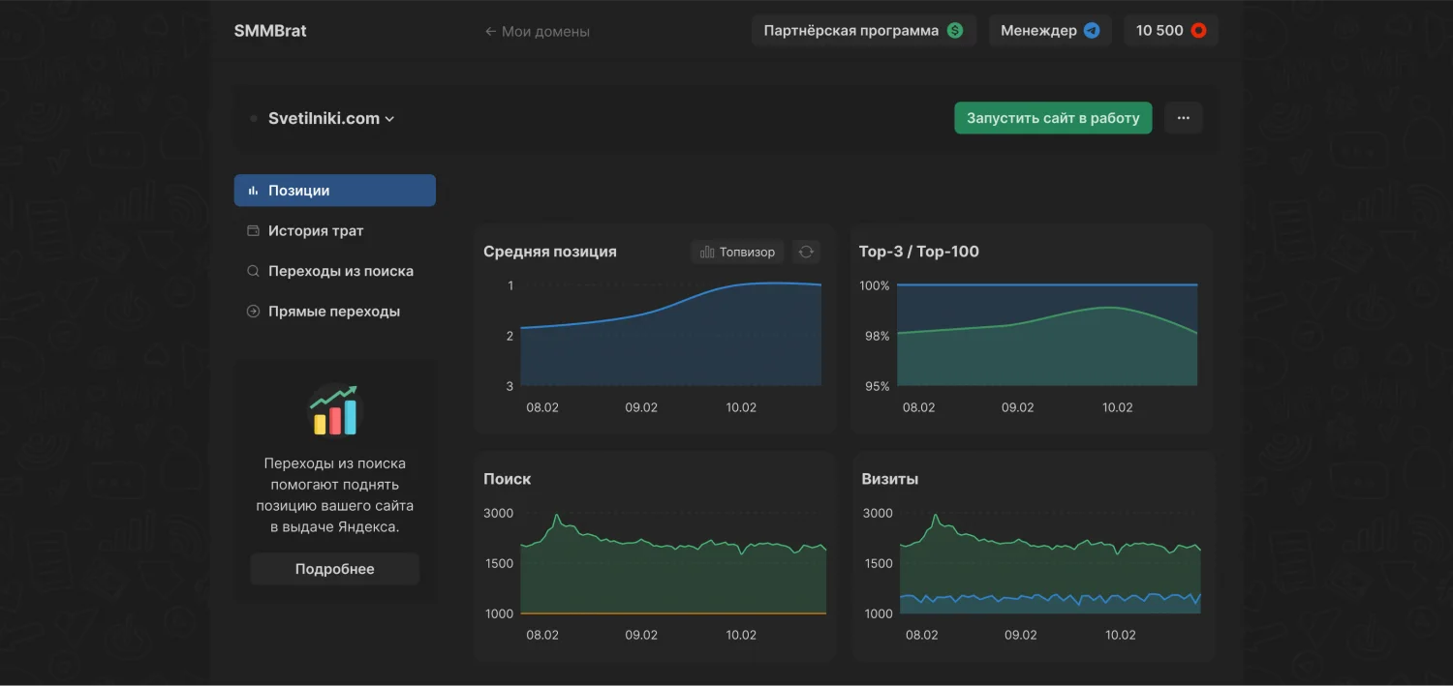Screen dimensions: 1453x686
Task: Click the arrow icon by Прямые переходы
Action: click(254, 312)
